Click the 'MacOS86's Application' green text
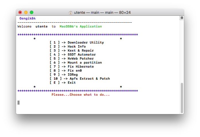The image size is (200, 137). 81,26
